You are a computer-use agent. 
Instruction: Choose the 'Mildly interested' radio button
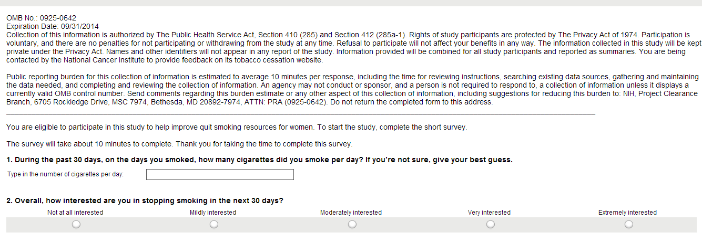coord(213,225)
